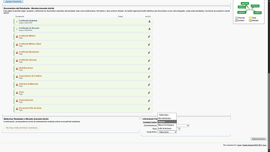Click the Agregar Autorizado button
This screenshot has height=152, width=270.
coord(13,1)
